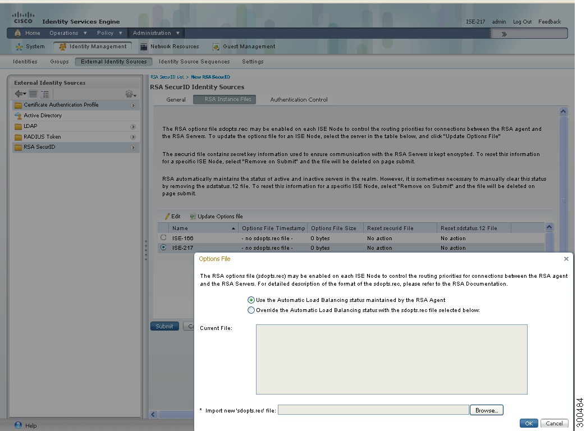586x431 pixels.
Task: Click the System gear icon
Action: [x=19, y=47]
